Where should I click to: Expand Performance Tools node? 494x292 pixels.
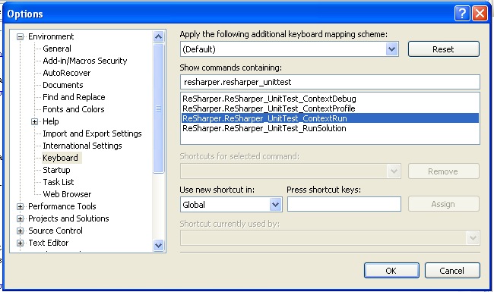[21, 206]
